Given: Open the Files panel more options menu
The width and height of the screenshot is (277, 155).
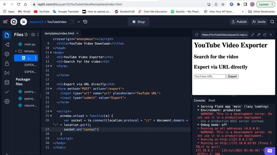Looking at the screenshot, I should [38, 34].
